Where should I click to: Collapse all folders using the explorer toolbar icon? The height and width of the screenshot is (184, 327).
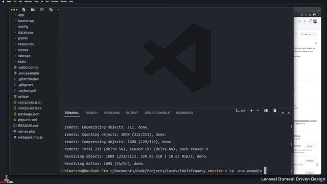pos(51,10)
